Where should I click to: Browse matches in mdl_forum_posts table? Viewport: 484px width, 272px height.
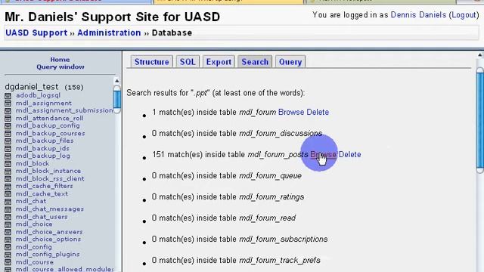(323, 154)
